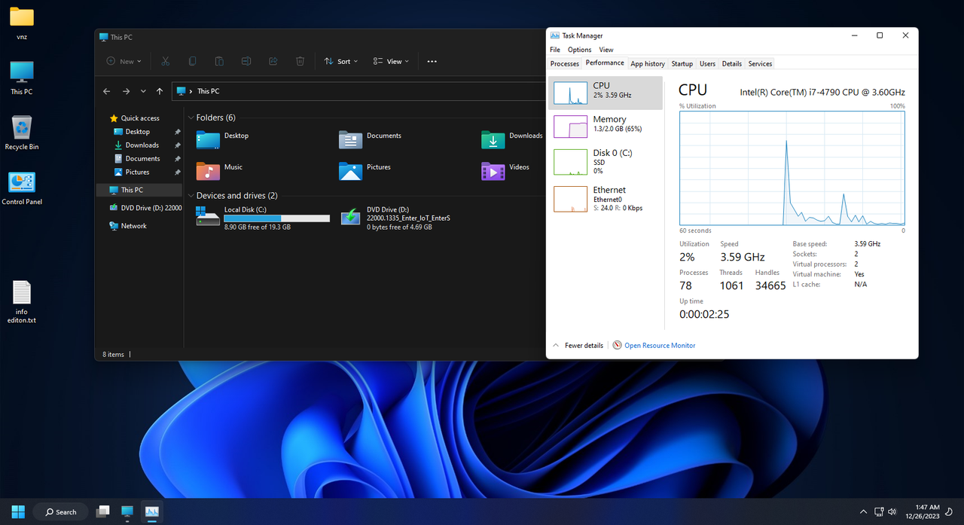Click the Task View icon on taskbar

click(x=103, y=512)
